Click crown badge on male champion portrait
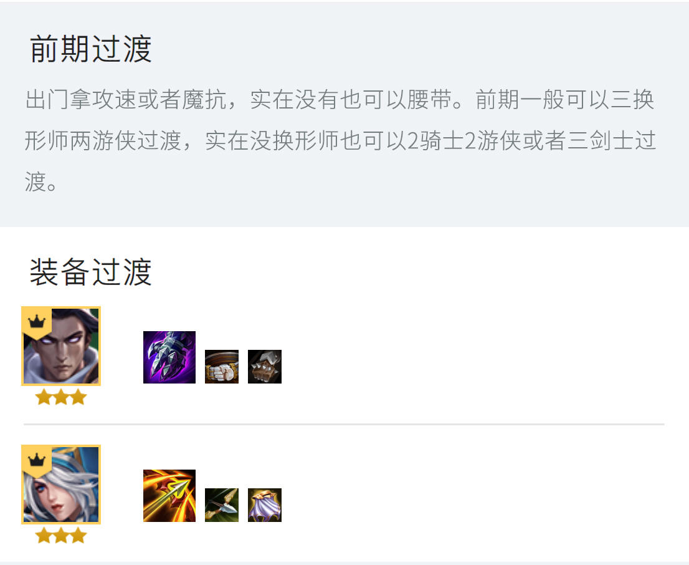 [37, 322]
